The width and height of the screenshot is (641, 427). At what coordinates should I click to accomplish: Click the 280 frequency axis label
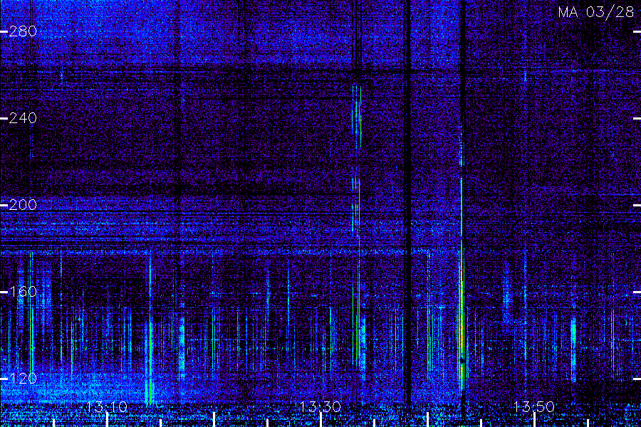(x=23, y=31)
